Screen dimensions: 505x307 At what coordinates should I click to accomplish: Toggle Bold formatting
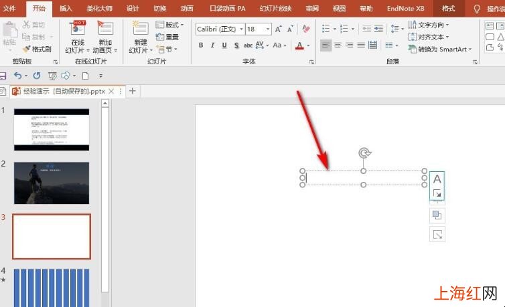coord(201,45)
